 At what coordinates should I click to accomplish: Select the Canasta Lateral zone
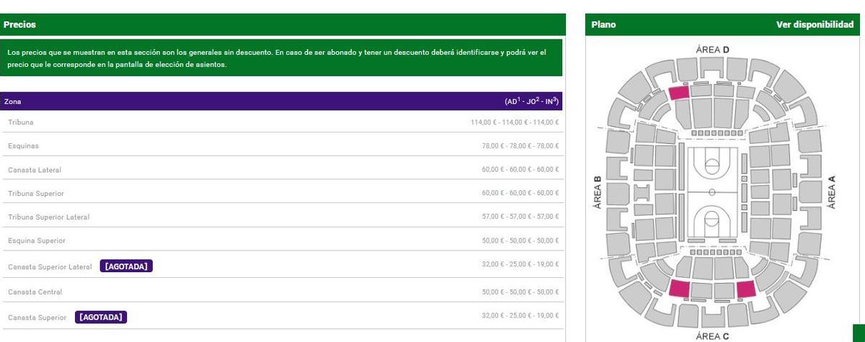point(35,170)
